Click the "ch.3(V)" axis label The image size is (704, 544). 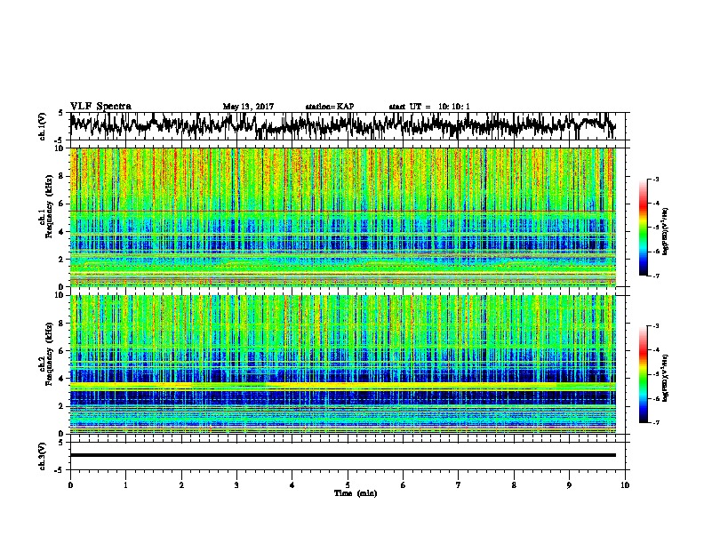[42, 456]
